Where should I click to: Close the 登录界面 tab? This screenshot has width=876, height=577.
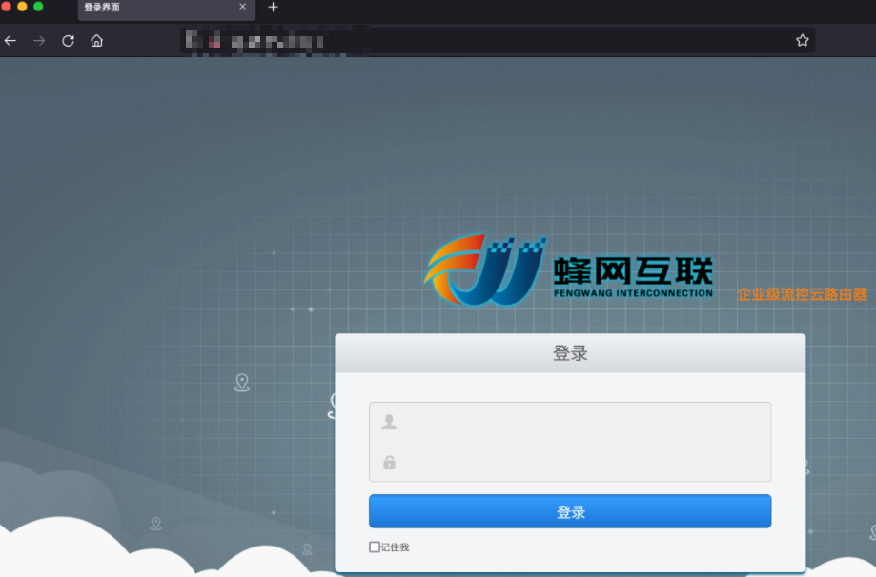click(x=242, y=7)
